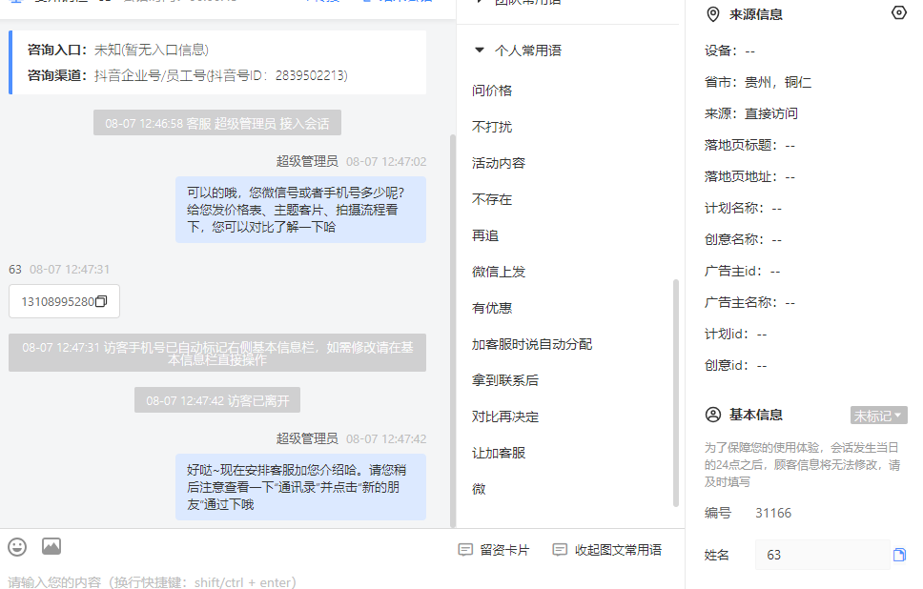Screen dimensions: 923x589
Task: Click the 编号 value 31166
Action: pyautogui.click(x=773, y=513)
